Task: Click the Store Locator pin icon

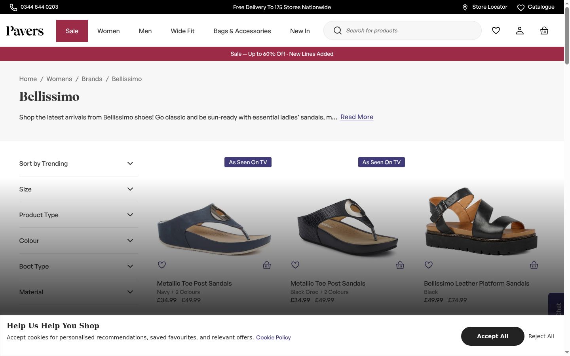Action: [465, 7]
